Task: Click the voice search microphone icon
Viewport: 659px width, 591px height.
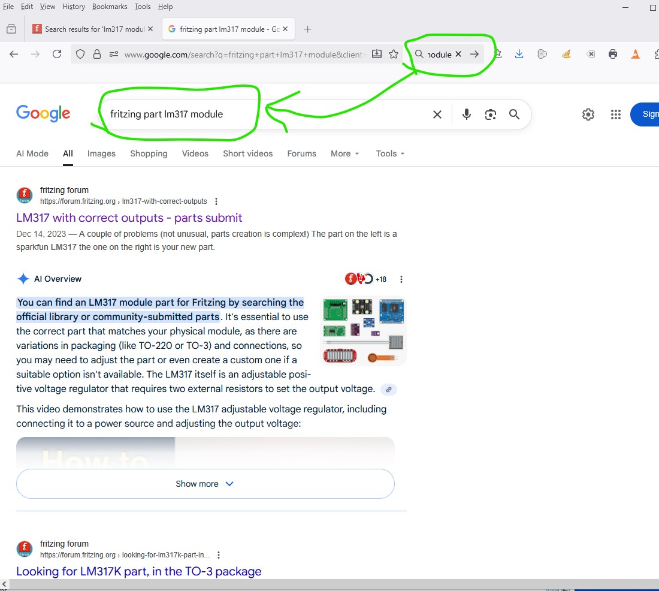Action: 467,114
